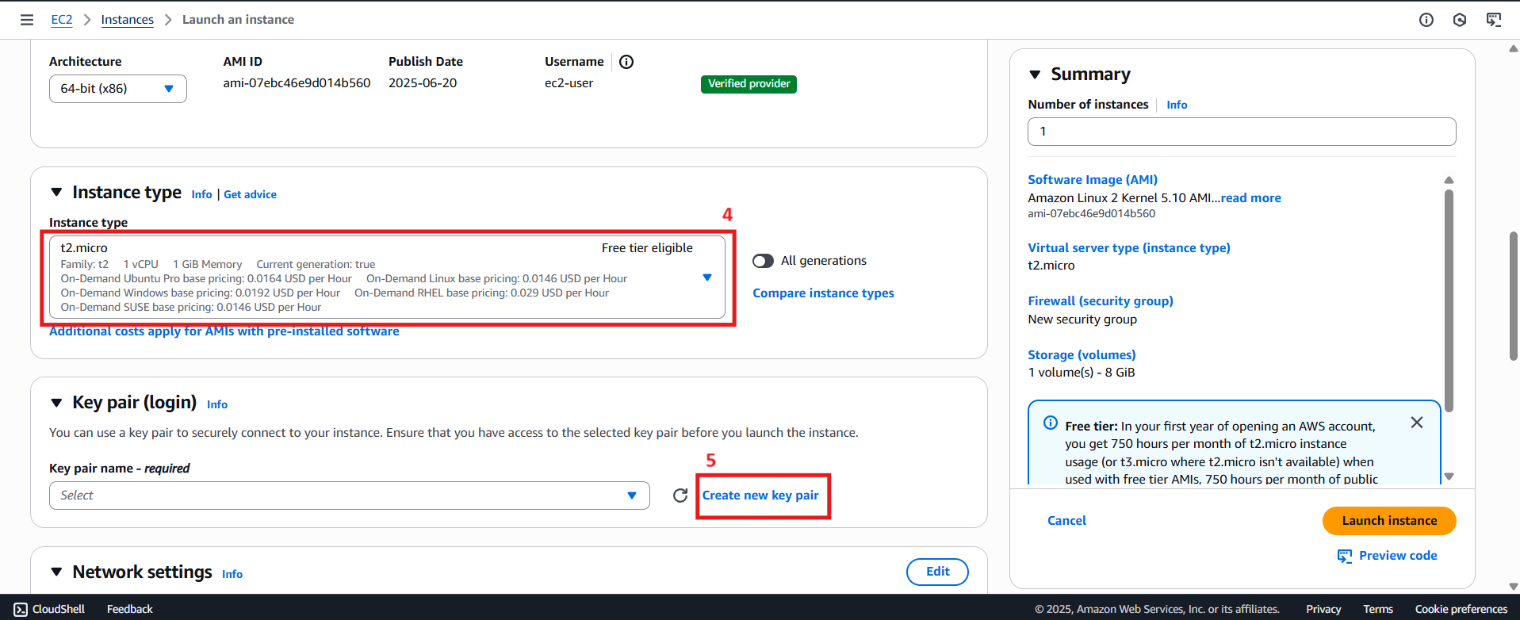The image size is (1520, 620).
Task: Go to EC2 breadcrumb
Action: 62,20
